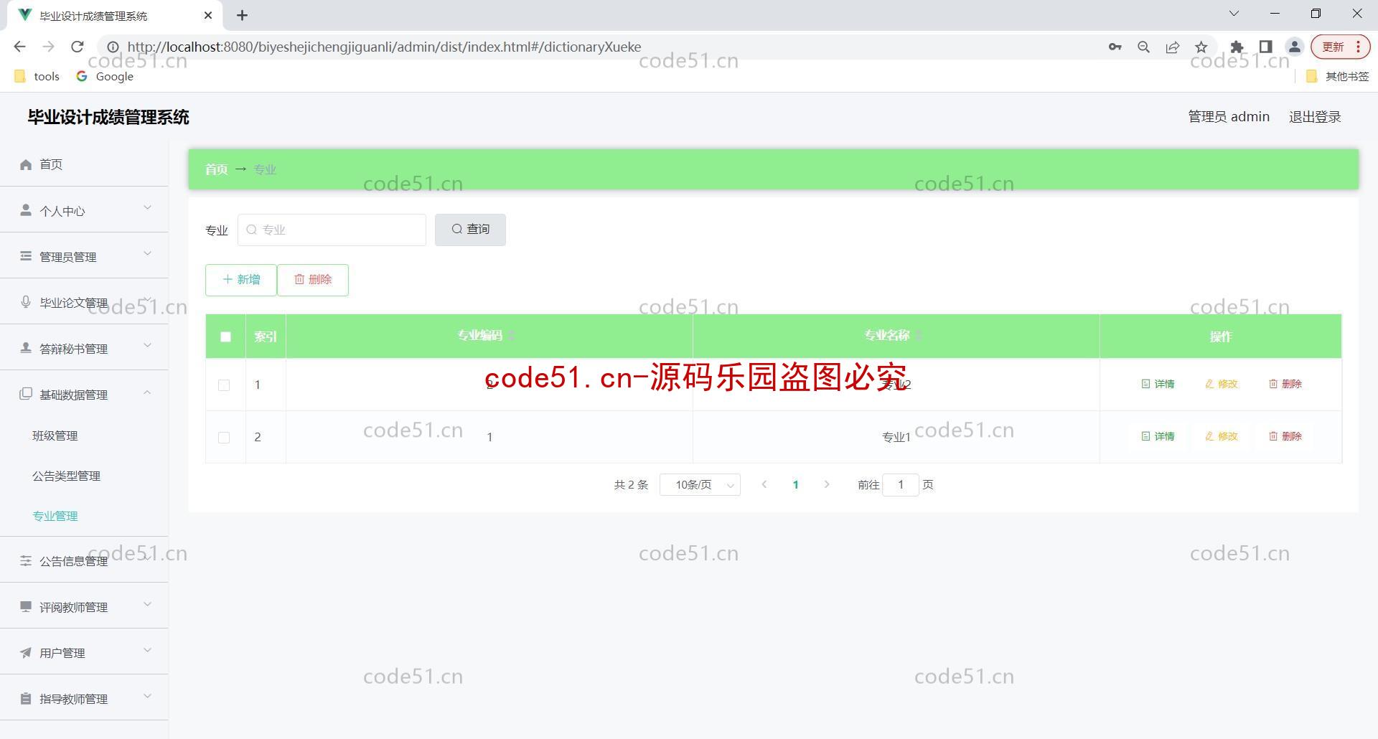This screenshot has width=1378, height=739.
Task: Expand the 管理员管理 menu
Action: point(84,256)
